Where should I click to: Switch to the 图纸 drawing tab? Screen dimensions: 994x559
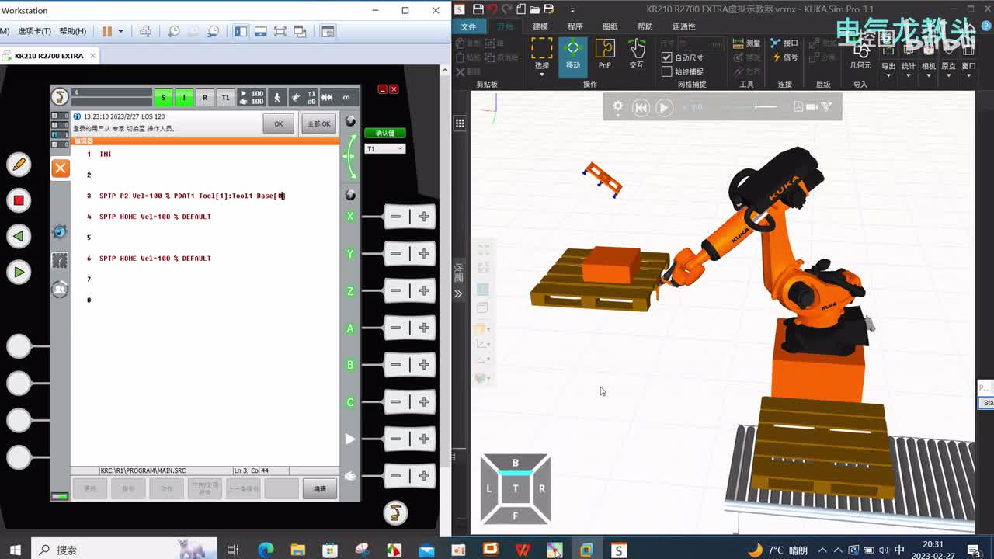pos(610,26)
